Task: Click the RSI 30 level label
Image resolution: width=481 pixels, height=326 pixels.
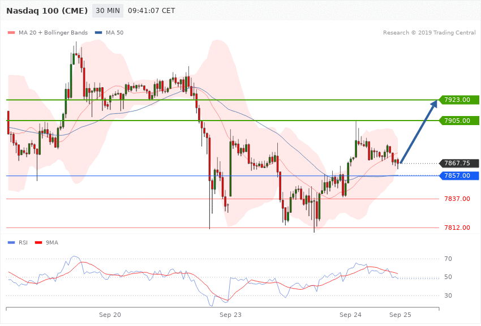Action: 448,295
